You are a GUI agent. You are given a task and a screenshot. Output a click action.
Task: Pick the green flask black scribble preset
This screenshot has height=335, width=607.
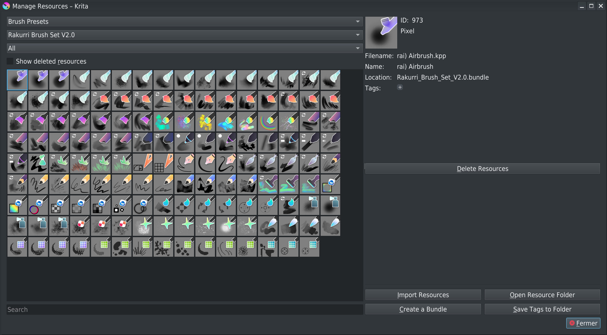[38, 163]
